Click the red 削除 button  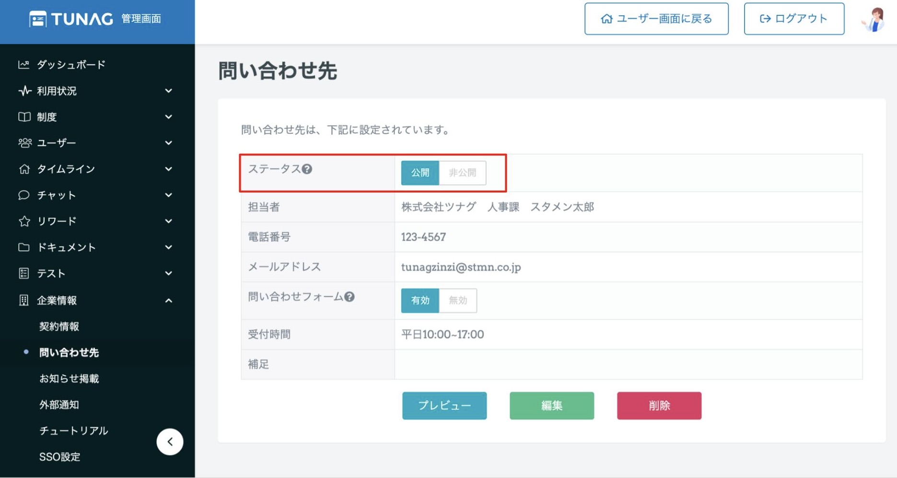(x=659, y=406)
